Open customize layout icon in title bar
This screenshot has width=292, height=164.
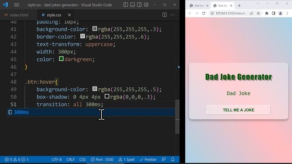tap(146, 5)
